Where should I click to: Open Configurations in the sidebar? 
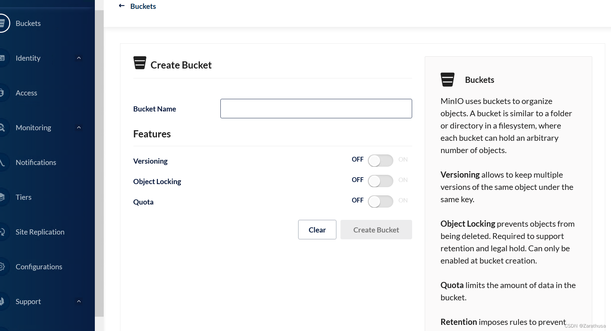click(x=39, y=267)
